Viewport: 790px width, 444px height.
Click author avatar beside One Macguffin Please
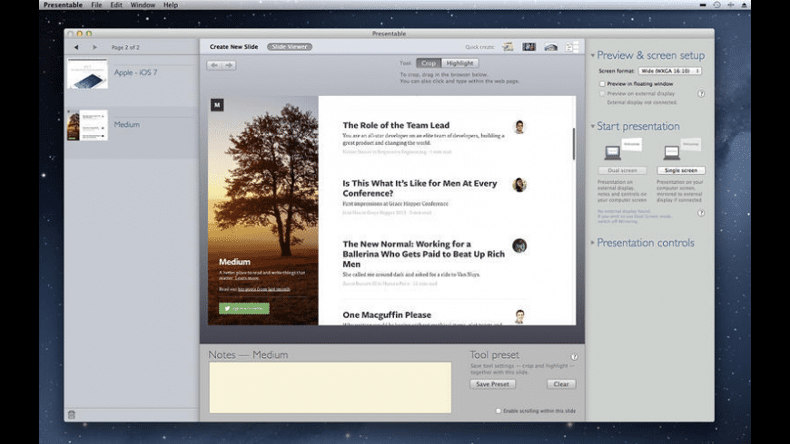(519, 316)
